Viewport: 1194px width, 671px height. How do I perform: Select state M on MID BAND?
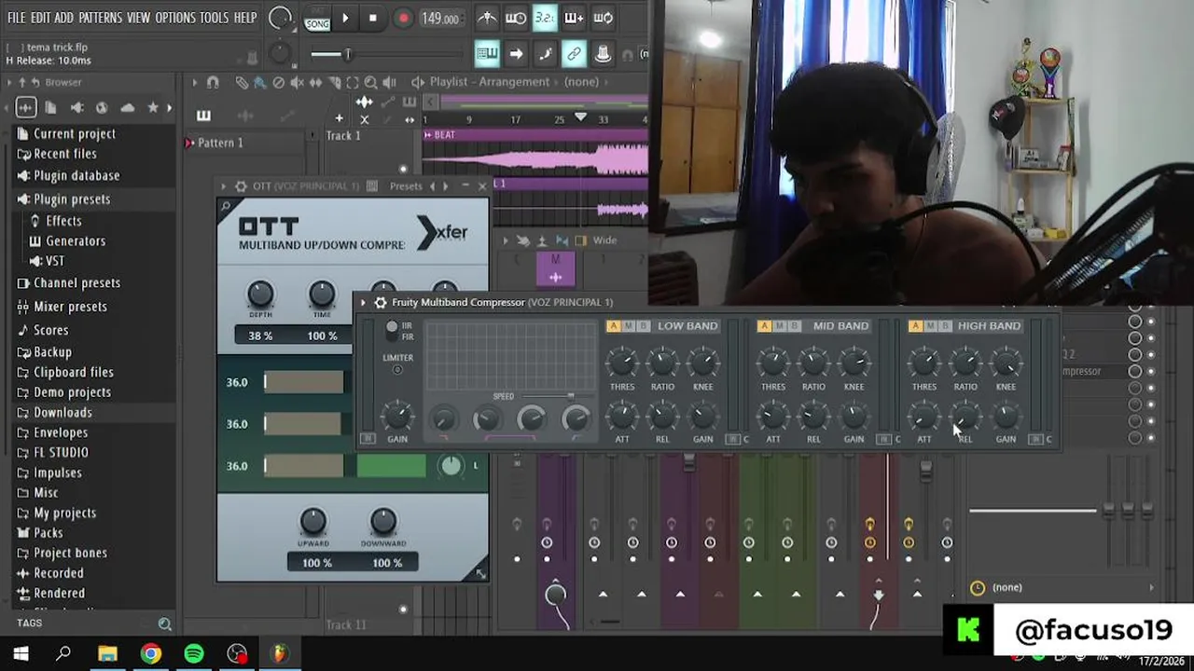point(780,326)
